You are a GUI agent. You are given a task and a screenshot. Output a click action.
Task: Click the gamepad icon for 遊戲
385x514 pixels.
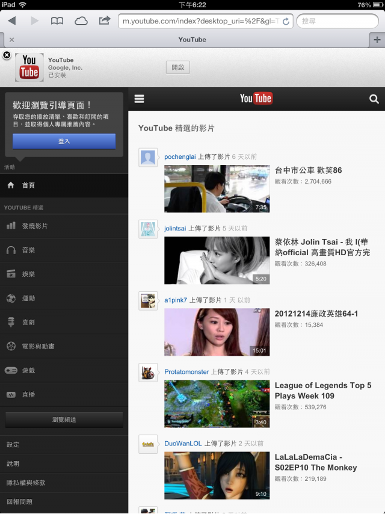click(x=11, y=370)
